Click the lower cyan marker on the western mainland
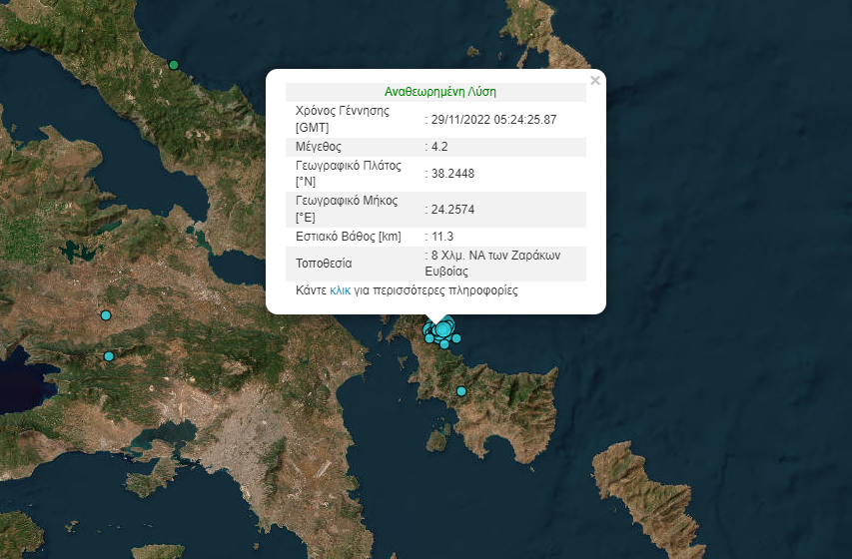 pyautogui.click(x=109, y=356)
